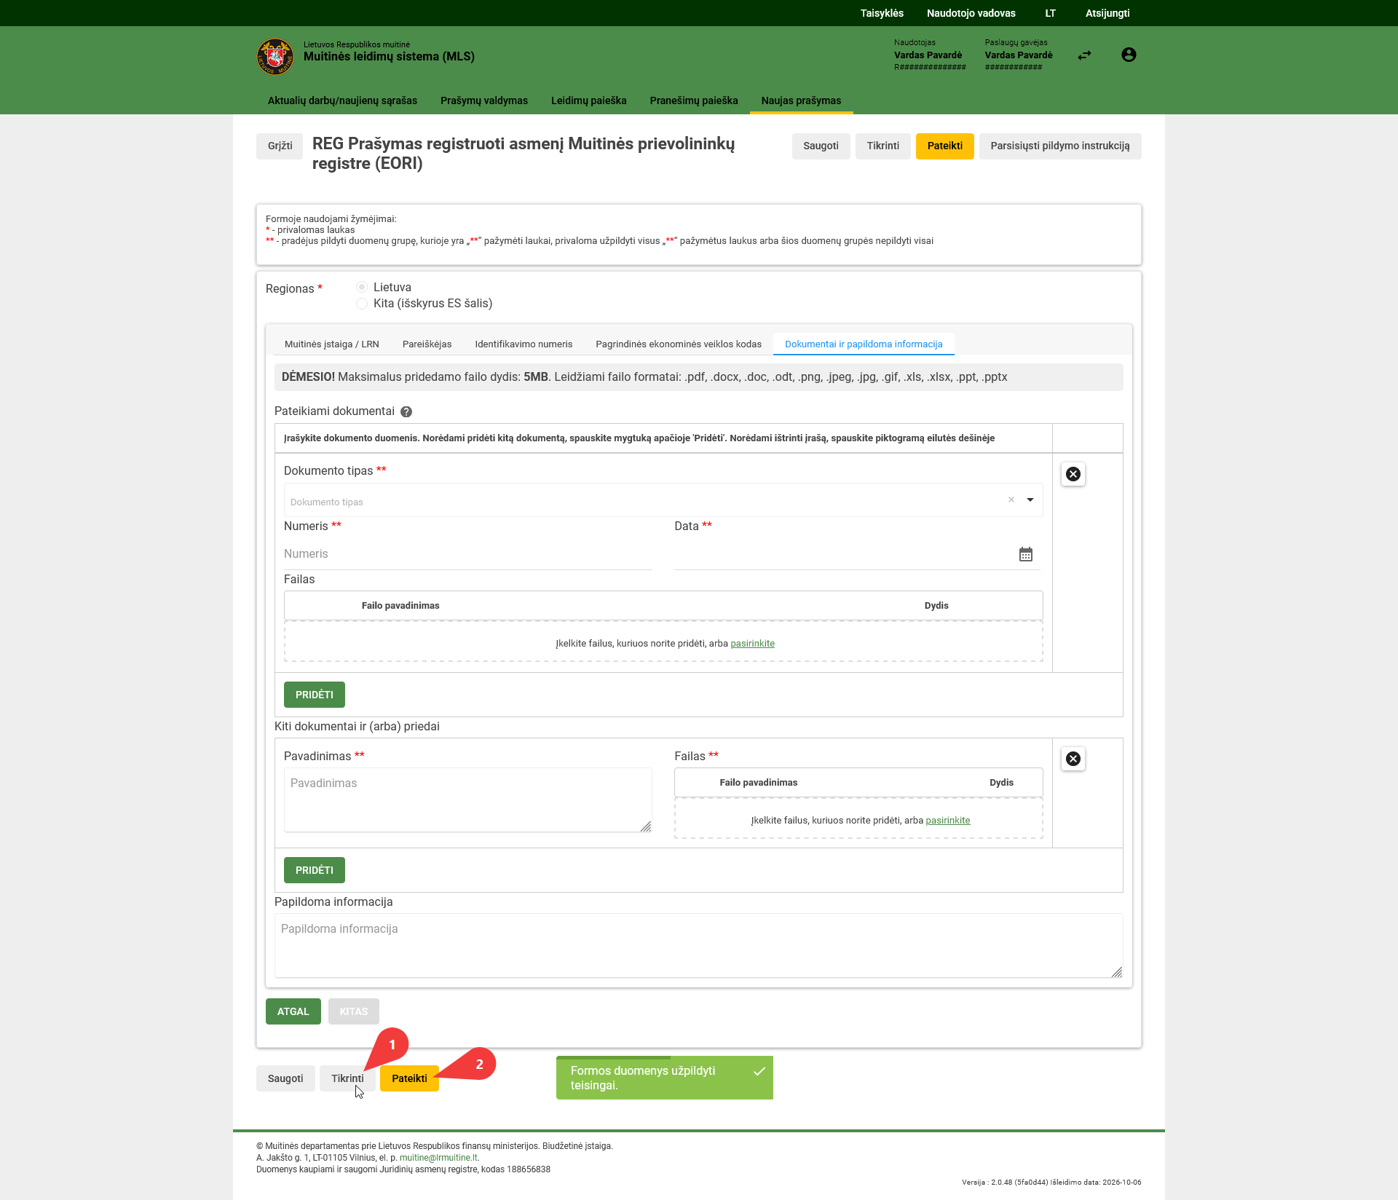Image resolution: width=1398 pixels, height=1200 pixels.
Task: Open the LT language selector
Action: [x=1050, y=13]
